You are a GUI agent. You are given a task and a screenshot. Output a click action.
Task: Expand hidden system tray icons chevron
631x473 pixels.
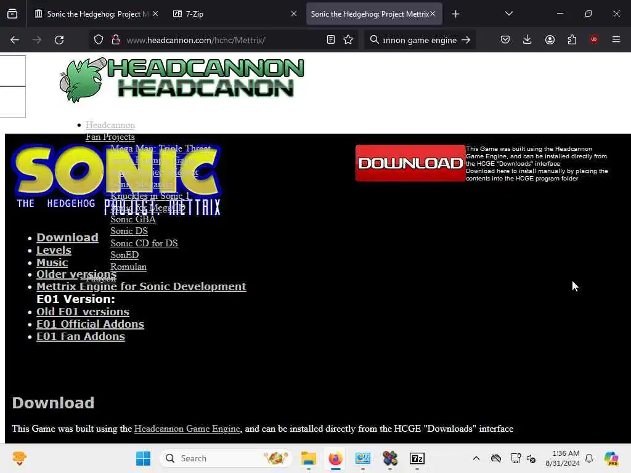(476, 458)
